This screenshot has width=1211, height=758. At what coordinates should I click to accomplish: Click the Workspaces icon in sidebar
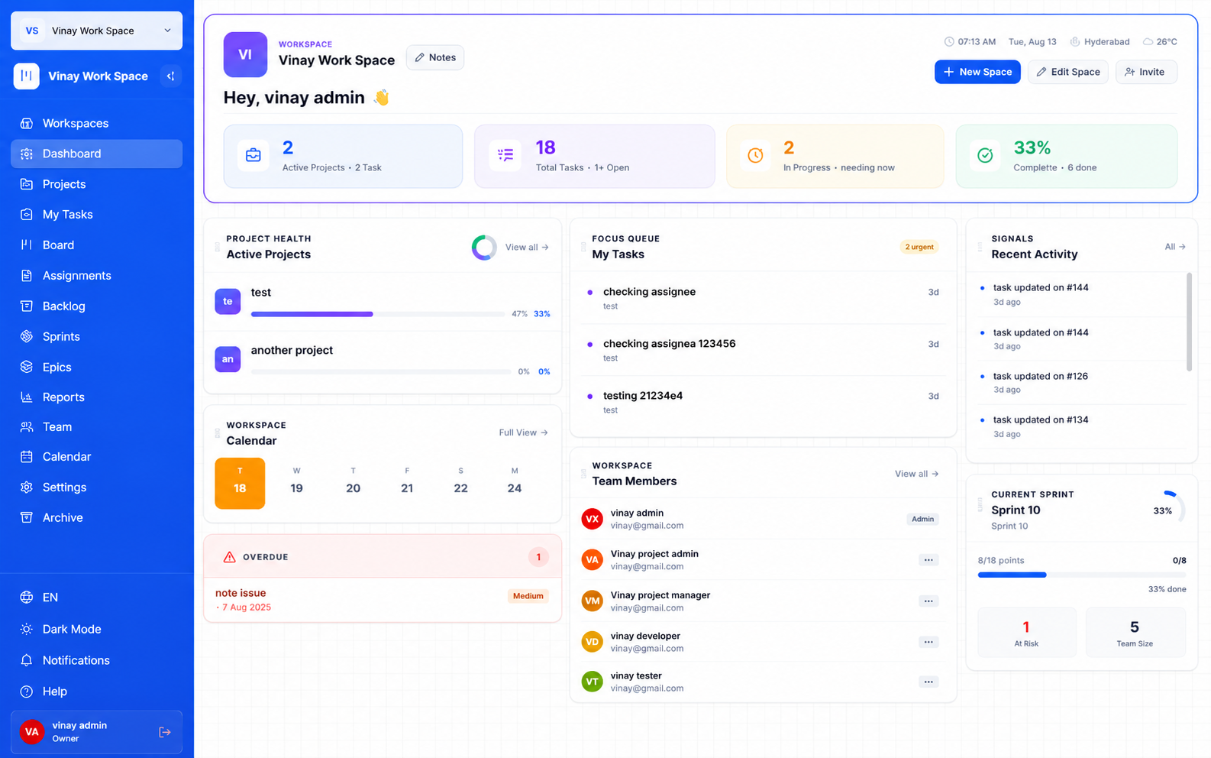[27, 123]
